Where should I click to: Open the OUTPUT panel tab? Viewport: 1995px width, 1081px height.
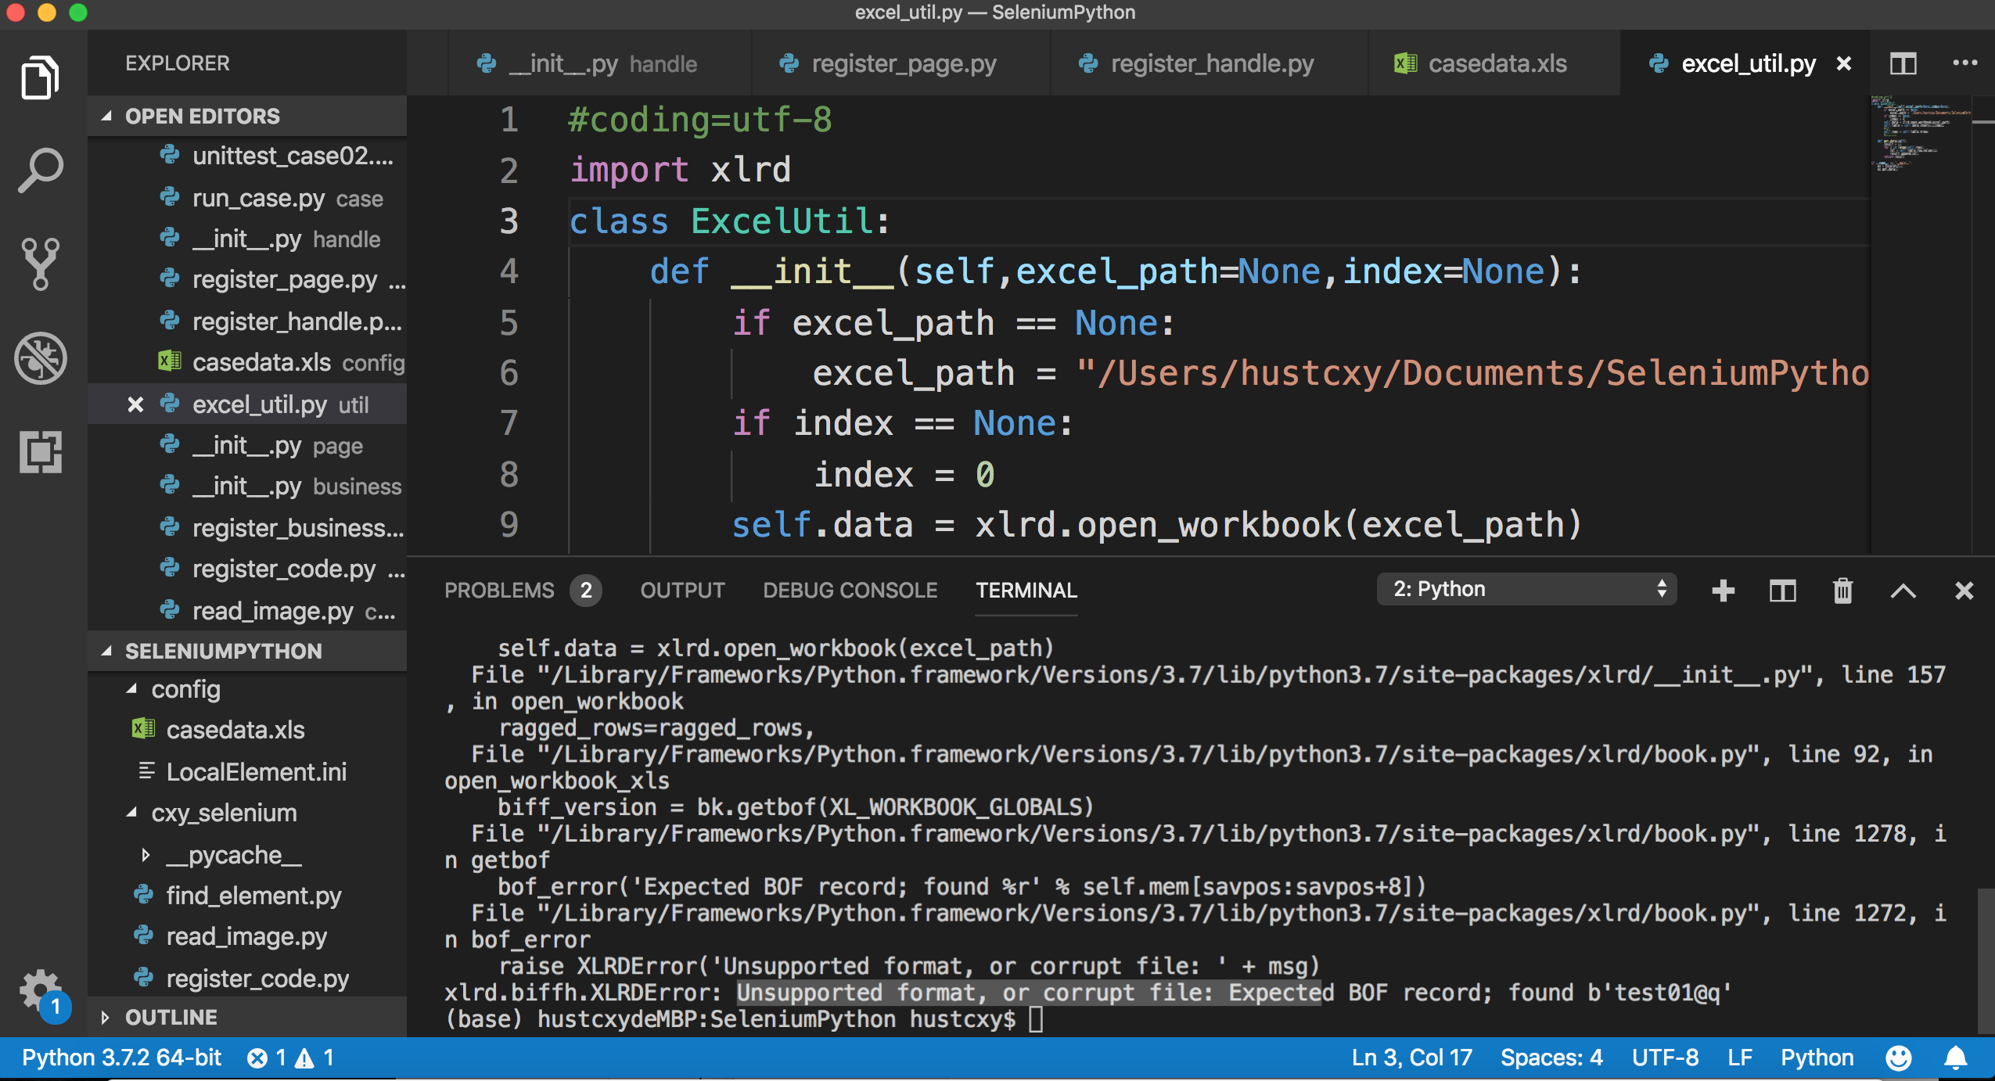[682, 591]
